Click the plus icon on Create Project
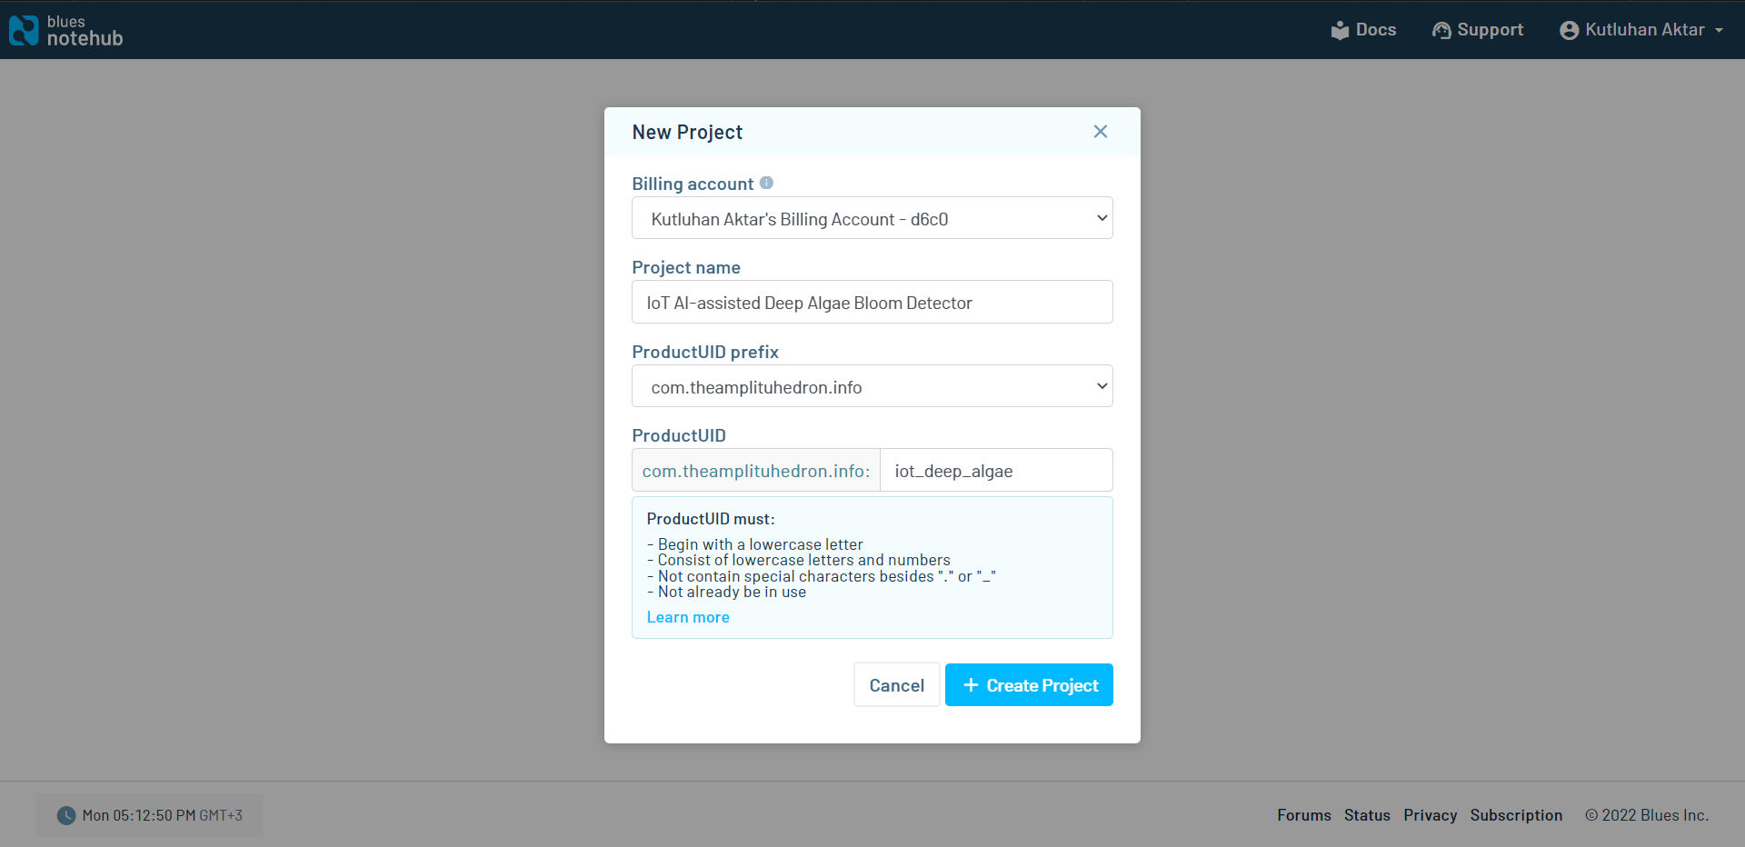This screenshot has width=1745, height=847. tap(971, 685)
